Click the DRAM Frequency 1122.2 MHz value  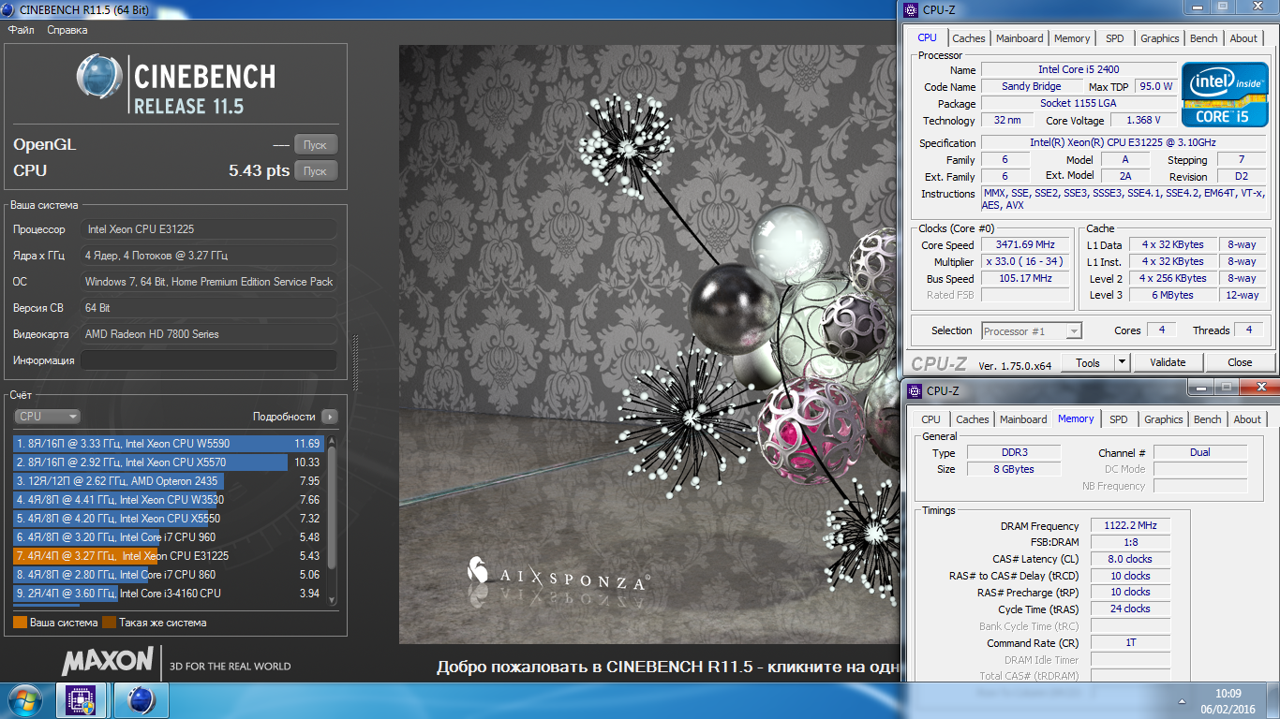[x=1130, y=526]
